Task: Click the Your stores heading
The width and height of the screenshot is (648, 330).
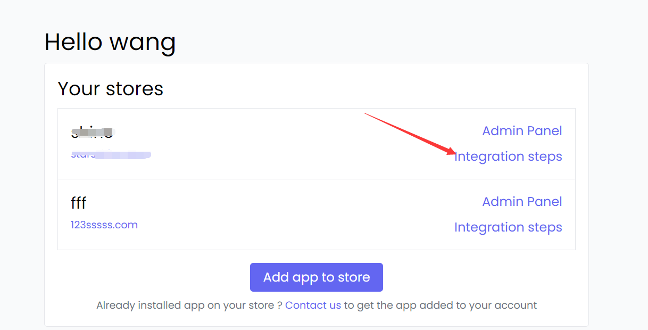Action: coord(110,88)
